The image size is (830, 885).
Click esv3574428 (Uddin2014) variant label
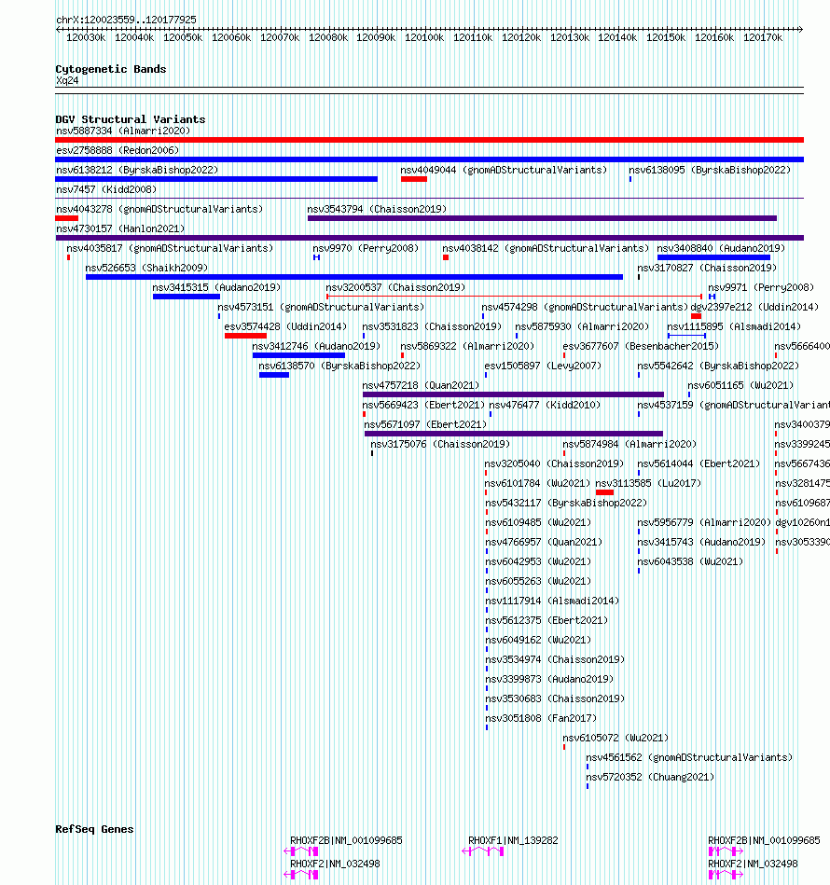pyautogui.click(x=285, y=326)
